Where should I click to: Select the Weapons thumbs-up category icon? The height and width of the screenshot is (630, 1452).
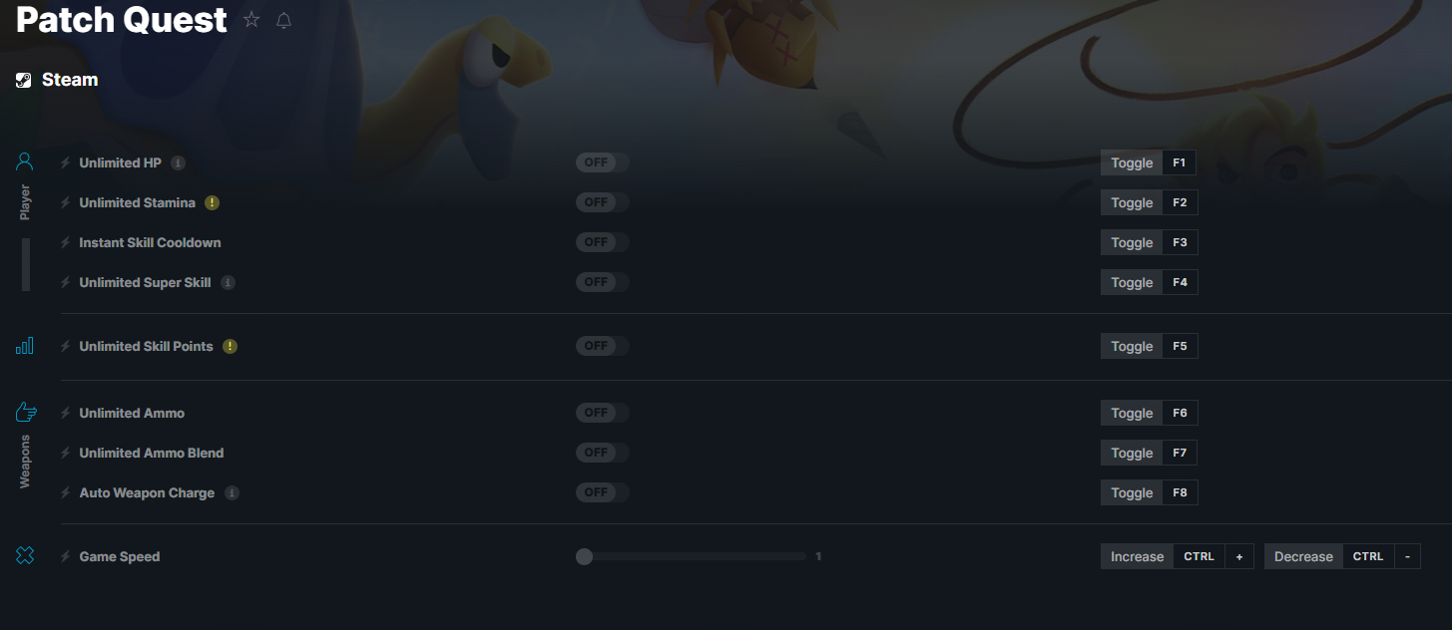[x=25, y=413]
